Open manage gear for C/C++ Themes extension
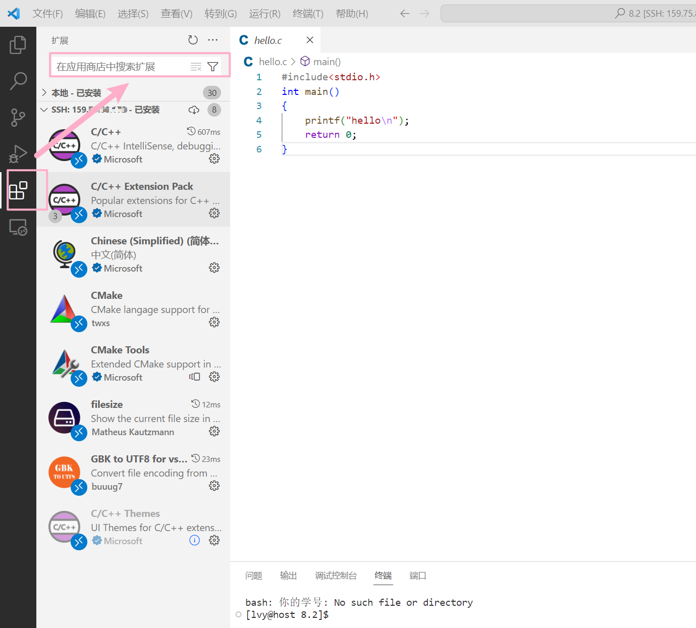696x628 pixels. tap(215, 540)
